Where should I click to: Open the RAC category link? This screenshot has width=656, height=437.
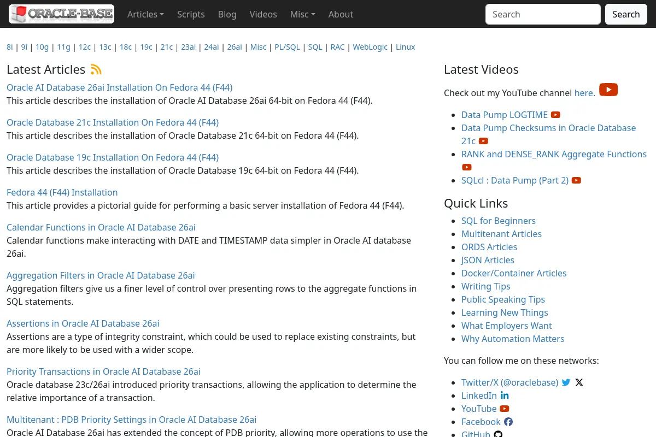point(337,47)
